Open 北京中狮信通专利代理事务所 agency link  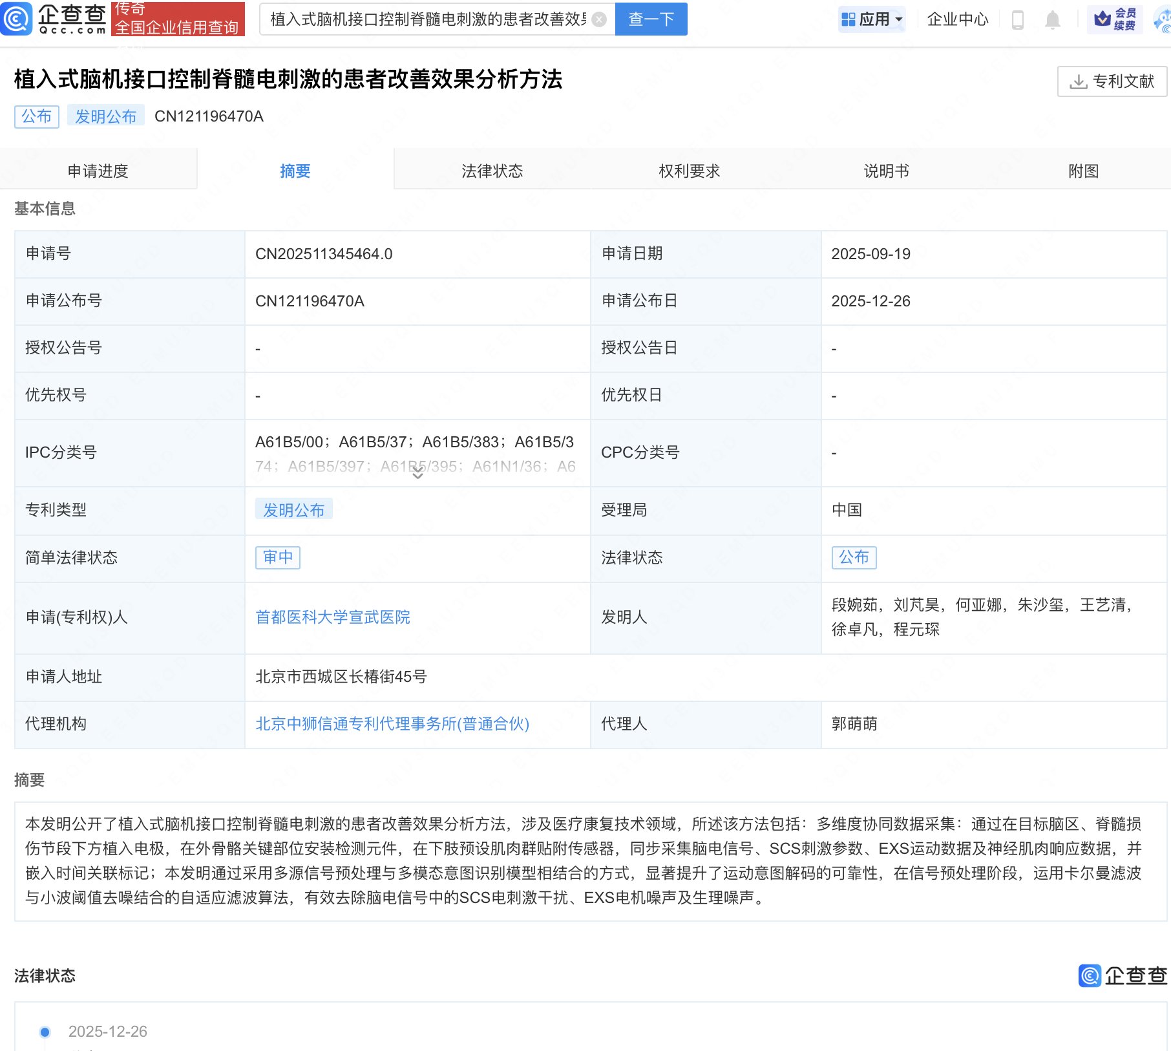pos(392,724)
